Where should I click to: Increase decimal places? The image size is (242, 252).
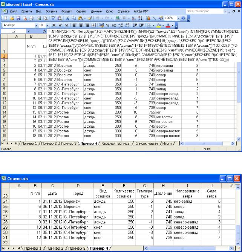[121, 25]
